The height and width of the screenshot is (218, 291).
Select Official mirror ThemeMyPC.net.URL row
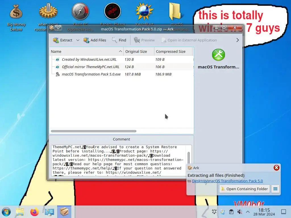(x=122, y=67)
